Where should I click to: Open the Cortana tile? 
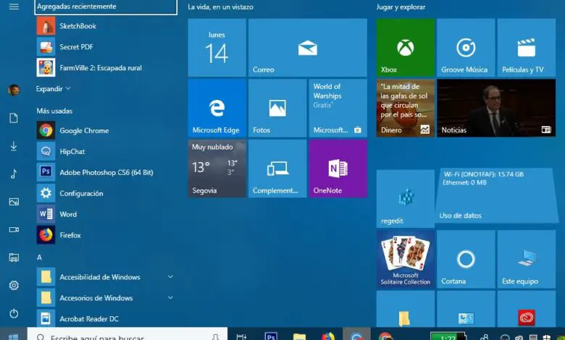tap(466, 259)
